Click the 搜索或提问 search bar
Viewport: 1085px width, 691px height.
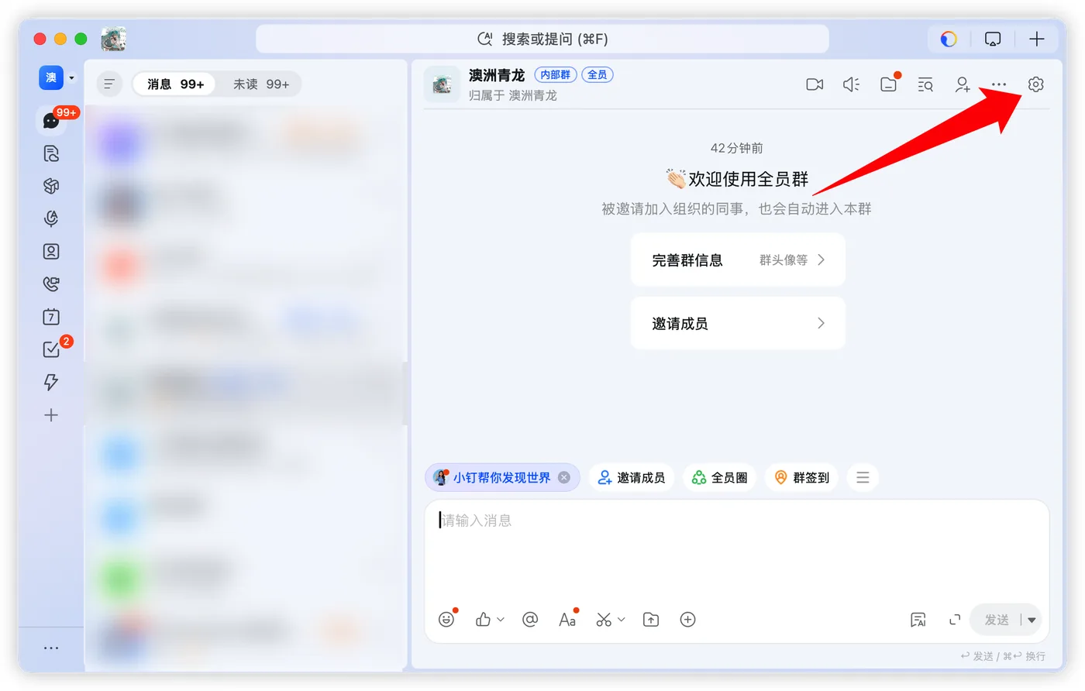tap(542, 39)
